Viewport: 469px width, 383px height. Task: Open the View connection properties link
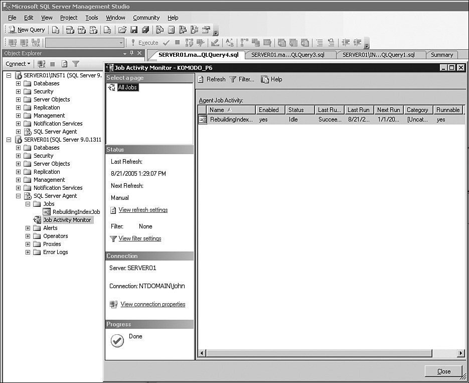(x=153, y=304)
